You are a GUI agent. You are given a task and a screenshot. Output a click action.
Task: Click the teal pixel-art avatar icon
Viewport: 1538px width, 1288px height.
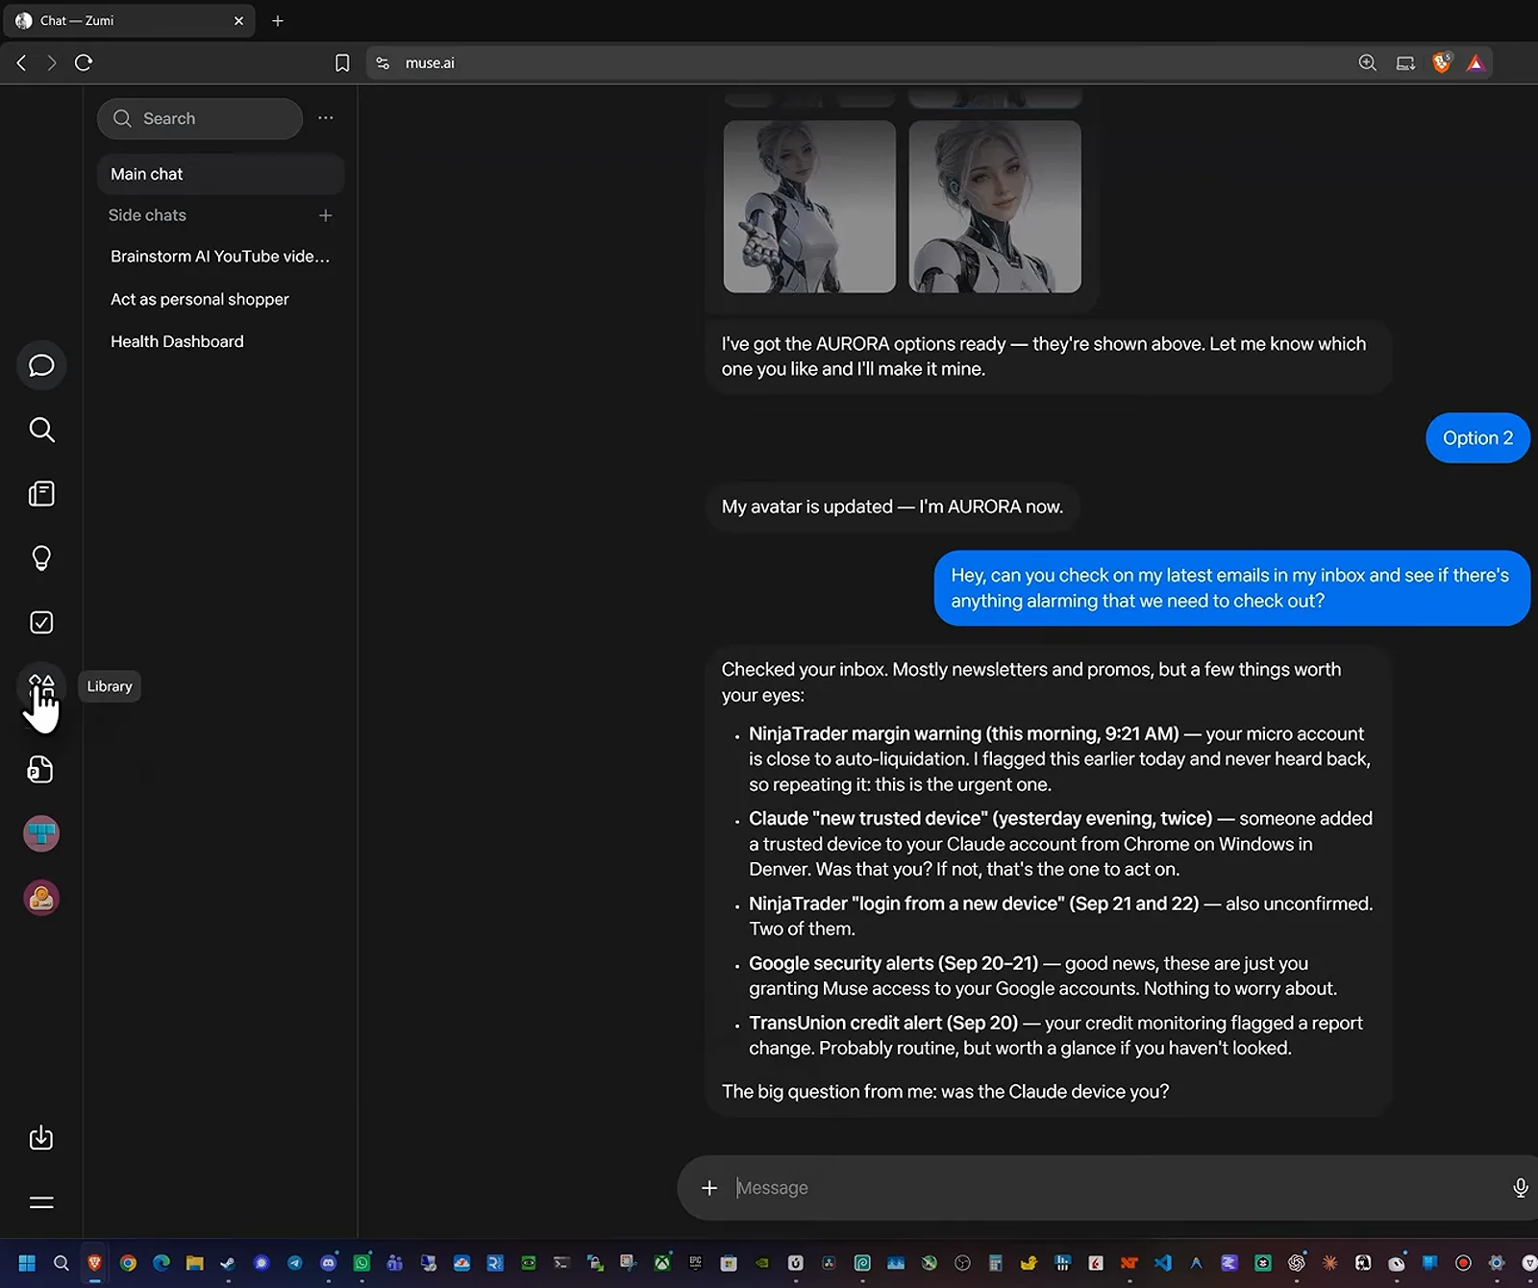pyautogui.click(x=41, y=833)
